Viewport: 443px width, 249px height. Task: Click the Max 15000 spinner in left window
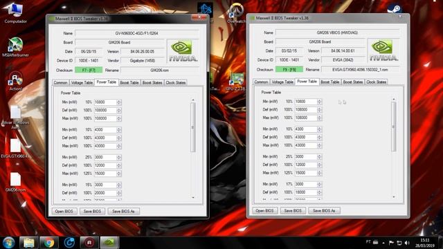pyautogui.click(x=119, y=174)
